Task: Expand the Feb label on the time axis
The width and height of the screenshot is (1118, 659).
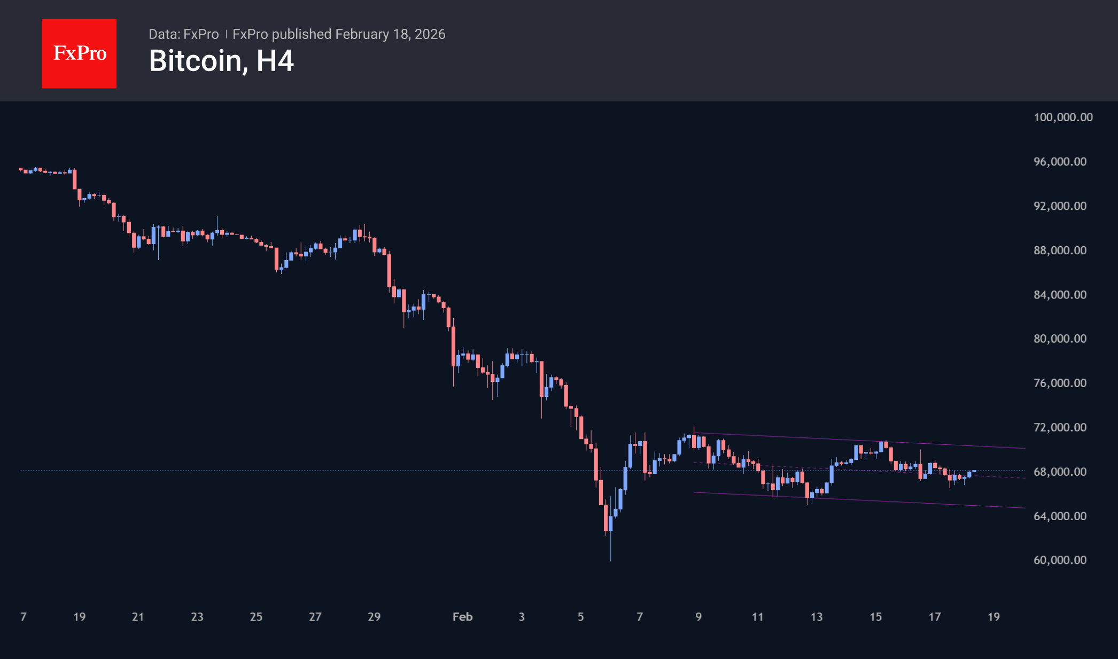Action: 462,617
